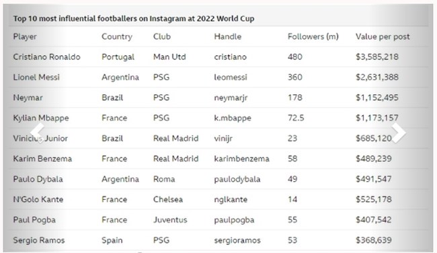Click the leomessi handle text

click(231, 77)
